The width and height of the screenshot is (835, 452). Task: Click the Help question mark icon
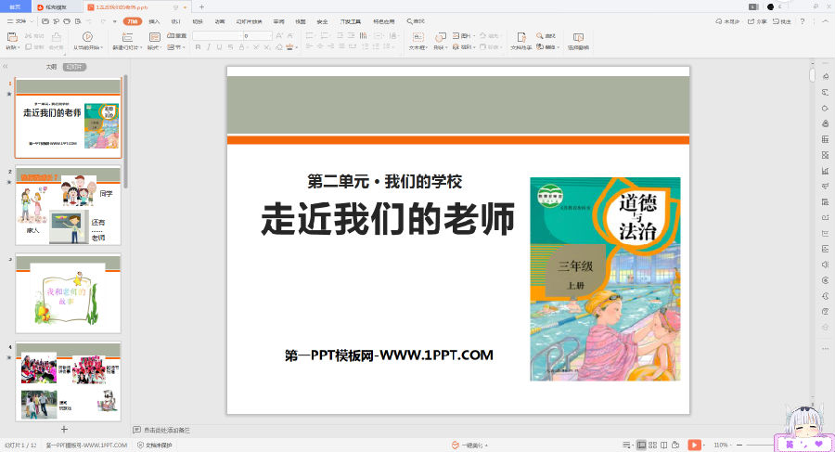tap(802, 21)
